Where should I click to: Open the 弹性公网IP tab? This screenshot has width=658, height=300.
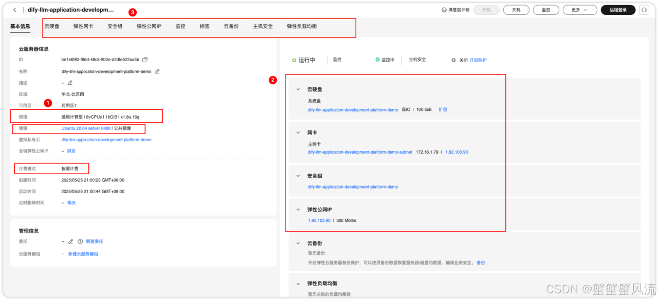coord(149,26)
